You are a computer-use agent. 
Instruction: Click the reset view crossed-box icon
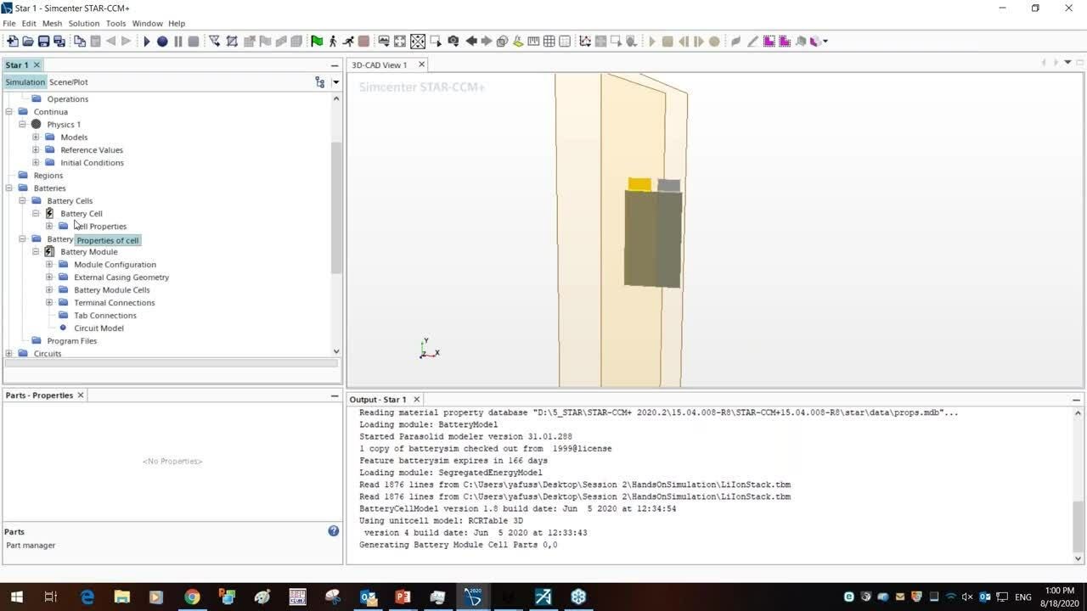point(418,41)
